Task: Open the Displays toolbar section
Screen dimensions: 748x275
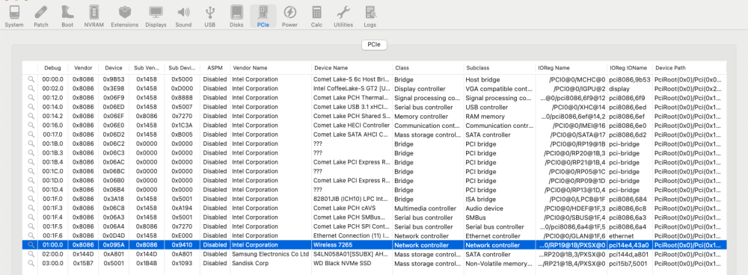Action: (x=156, y=16)
